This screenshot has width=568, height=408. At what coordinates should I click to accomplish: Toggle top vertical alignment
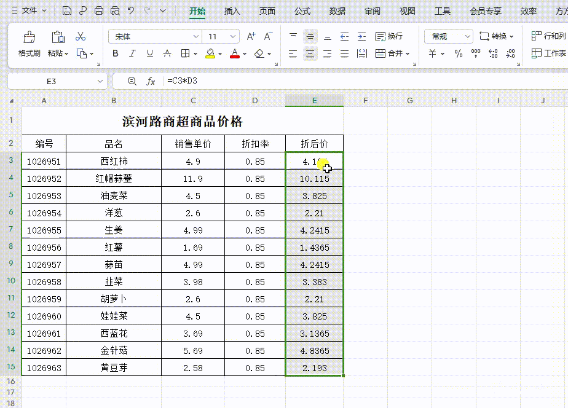pos(293,36)
